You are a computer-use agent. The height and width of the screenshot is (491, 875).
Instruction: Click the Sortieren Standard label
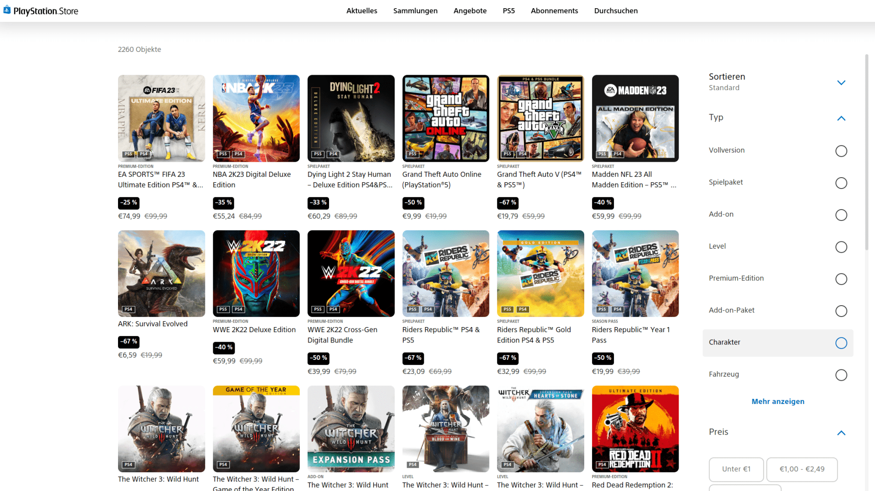(x=727, y=82)
